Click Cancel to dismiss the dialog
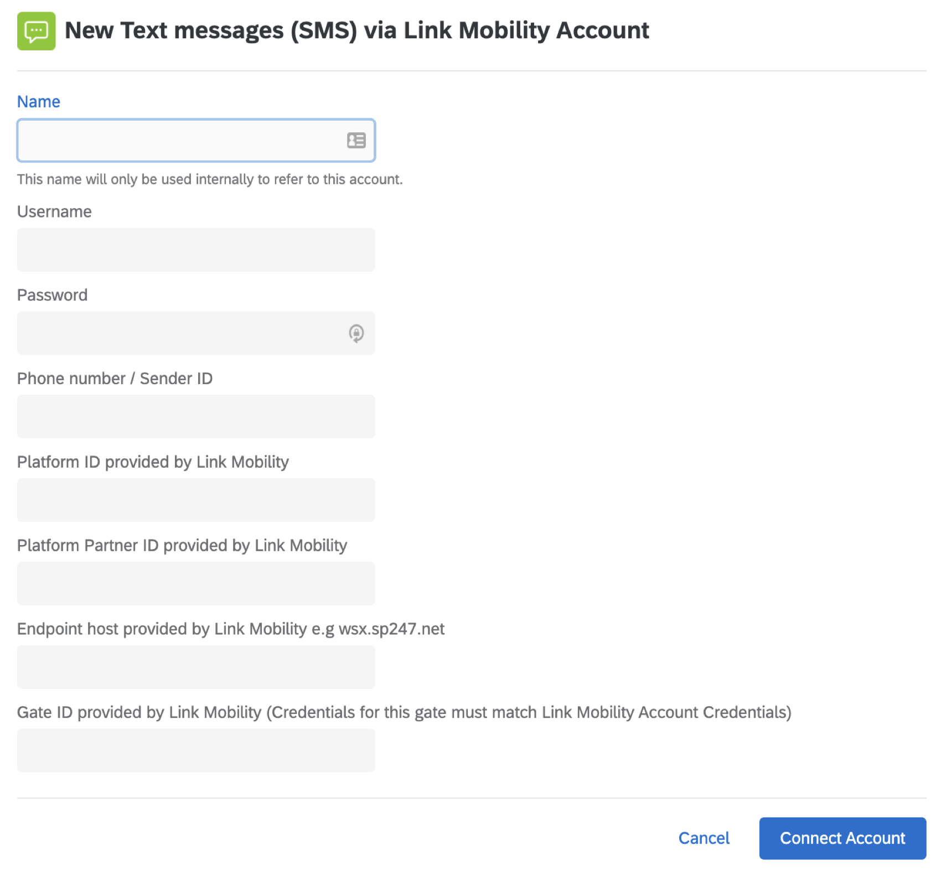This screenshot has width=941, height=870. click(x=703, y=838)
